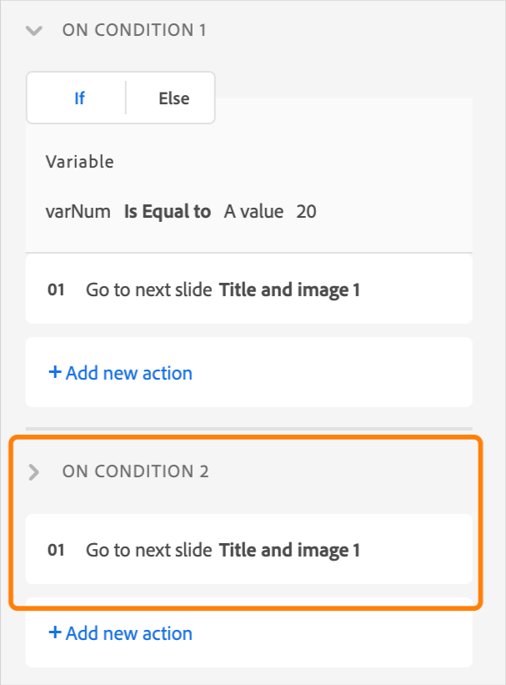The width and height of the screenshot is (506, 685).
Task: Click the varNum variable in the condition
Action: coord(78,212)
